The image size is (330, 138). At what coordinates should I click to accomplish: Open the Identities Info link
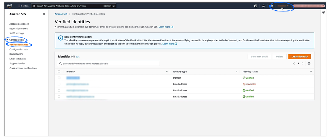[x=78, y=57]
